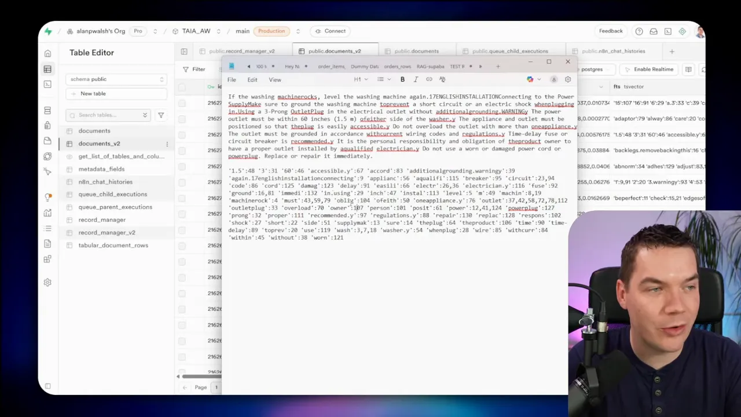Expand the H1 heading dropdown in Notepad
741x417 pixels.
pyautogui.click(x=360, y=79)
